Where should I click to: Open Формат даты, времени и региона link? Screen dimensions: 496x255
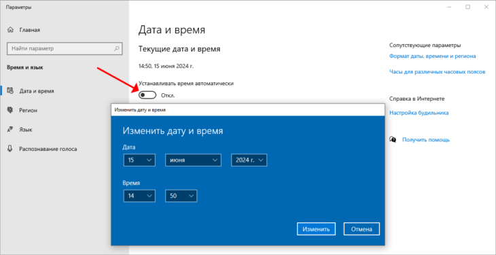(x=432, y=56)
